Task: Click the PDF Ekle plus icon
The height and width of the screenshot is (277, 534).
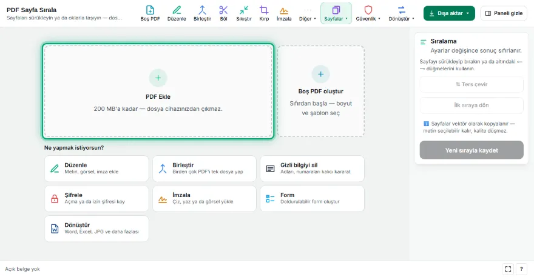Action: [x=158, y=78]
